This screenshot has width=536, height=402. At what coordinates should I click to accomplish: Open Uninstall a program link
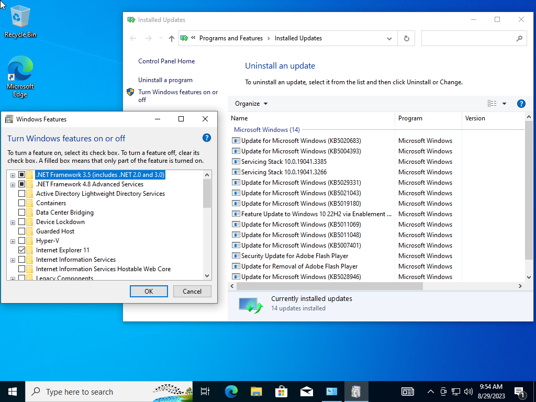(x=165, y=80)
